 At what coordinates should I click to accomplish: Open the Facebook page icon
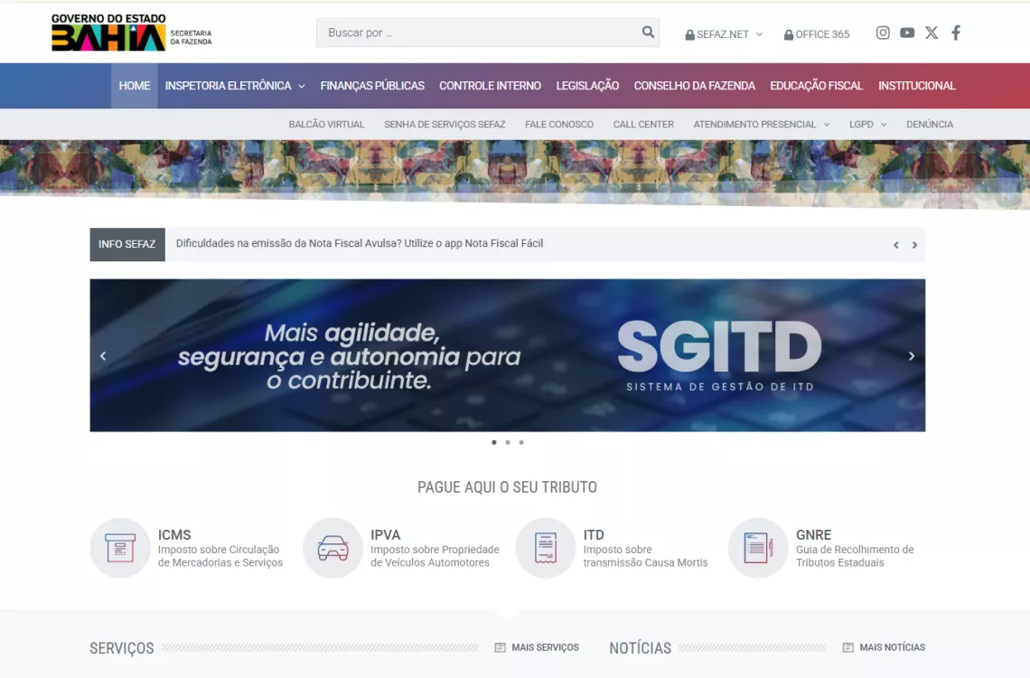(956, 33)
